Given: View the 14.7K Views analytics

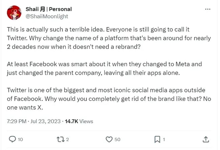Looking at the screenshot, I should (x=79, y=121).
